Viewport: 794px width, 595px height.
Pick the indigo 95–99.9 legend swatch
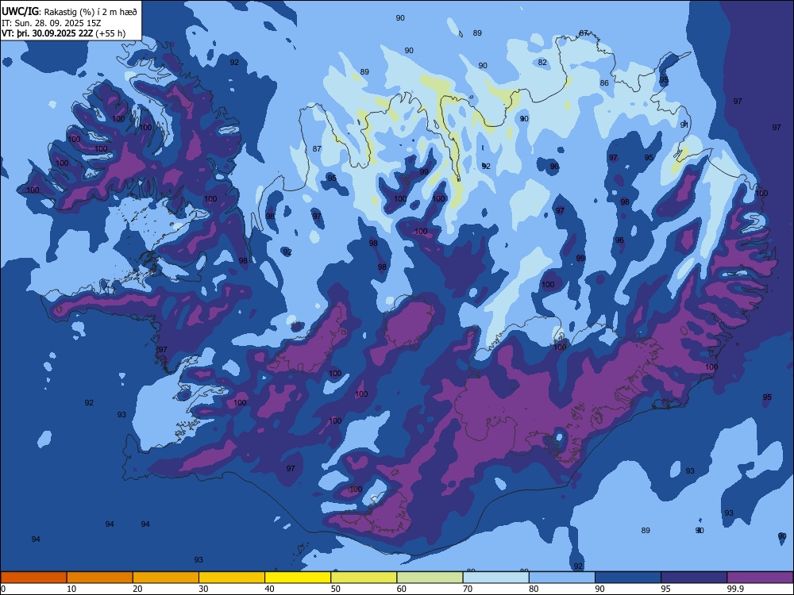point(694,578)
